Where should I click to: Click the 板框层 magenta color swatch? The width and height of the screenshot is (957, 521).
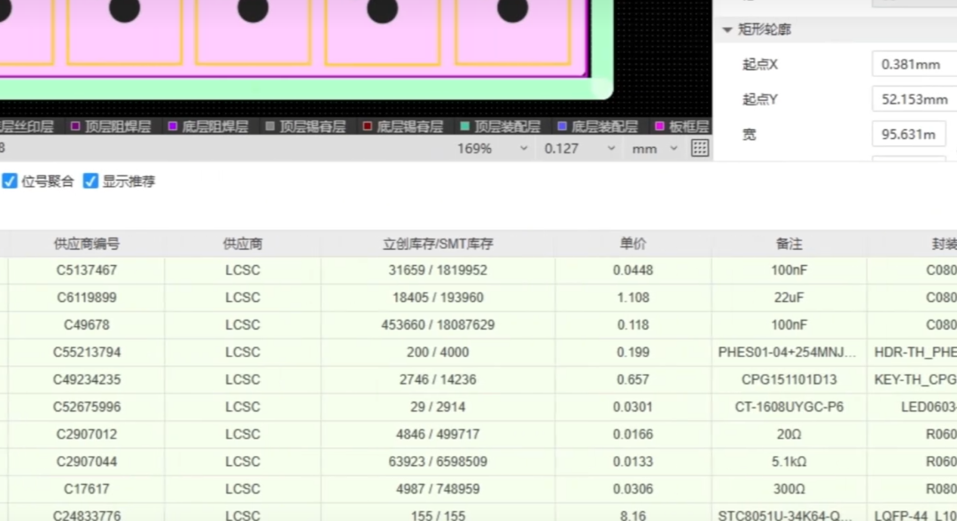click(x=659, y=127)
